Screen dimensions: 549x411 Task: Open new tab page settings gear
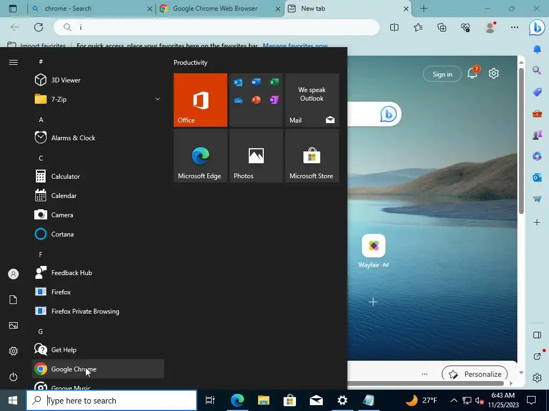494,73
